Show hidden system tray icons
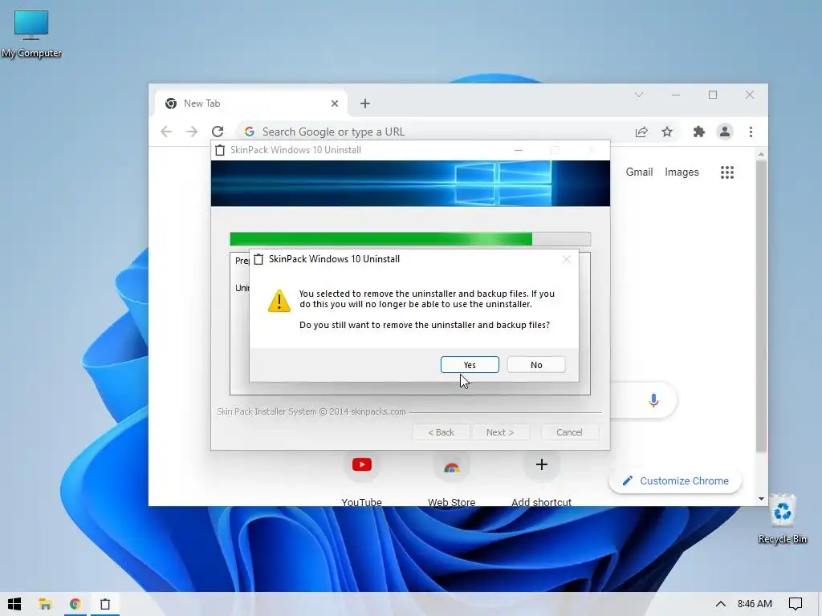Screen dimensions: 822x616 click(x=721, y=604)
